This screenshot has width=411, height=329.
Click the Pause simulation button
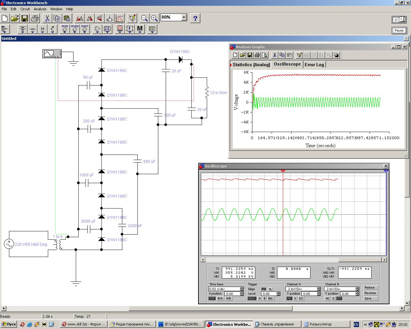(399, 31)
